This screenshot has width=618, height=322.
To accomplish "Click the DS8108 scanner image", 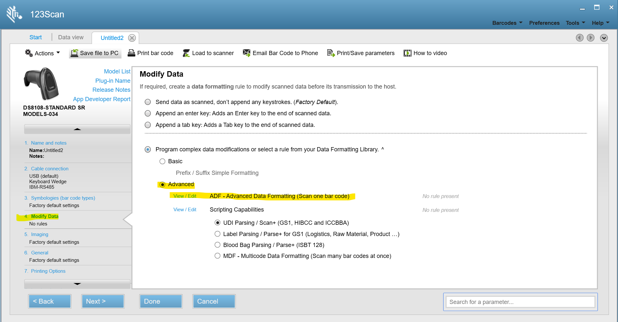I will pyautogui.click(x=42, y=84).
